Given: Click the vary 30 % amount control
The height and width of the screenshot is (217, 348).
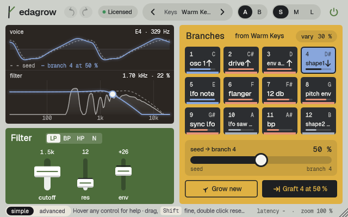Looking at the screenshot, I should (x=316, y=36).
